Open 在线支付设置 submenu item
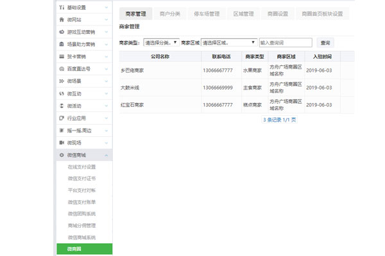 click(81, 167)
